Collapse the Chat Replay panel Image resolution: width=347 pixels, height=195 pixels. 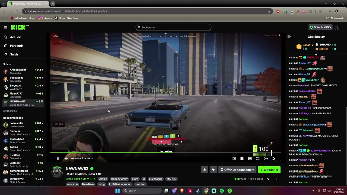289,37
